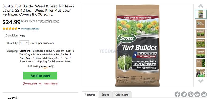Click the fulfilled by Amazon help icon
The image size is (211, 99).
[52, 66]
